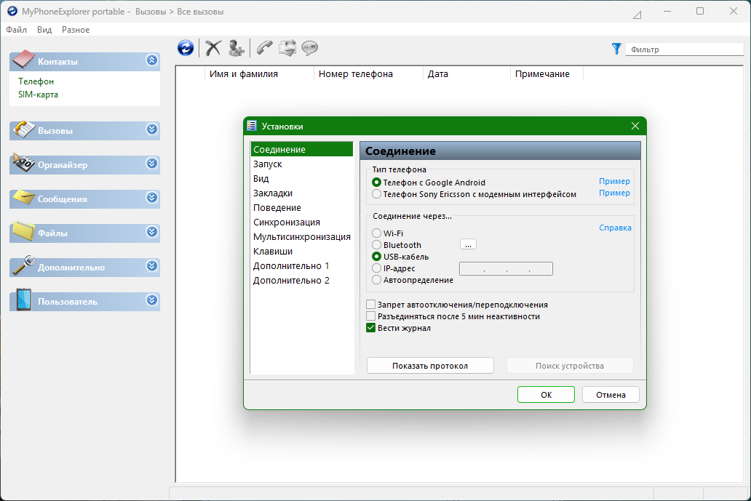
Task: Click the Bluetooth browse (...) button
Action: 468,244
